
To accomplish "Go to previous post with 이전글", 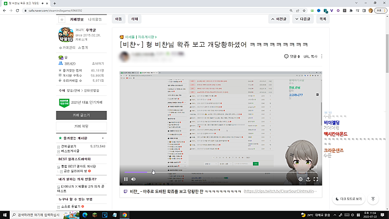I will (279, 19).
